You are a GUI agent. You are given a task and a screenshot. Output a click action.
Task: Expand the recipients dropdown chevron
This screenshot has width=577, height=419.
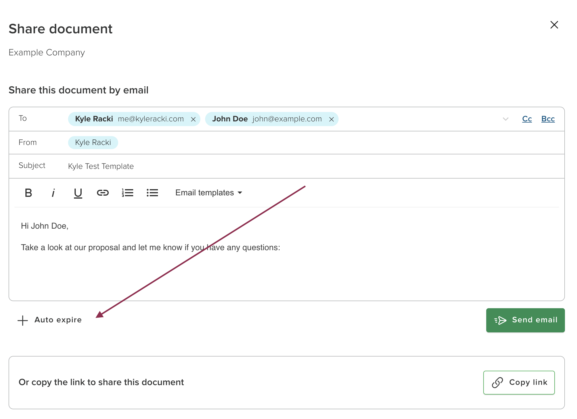coord(506,119)
